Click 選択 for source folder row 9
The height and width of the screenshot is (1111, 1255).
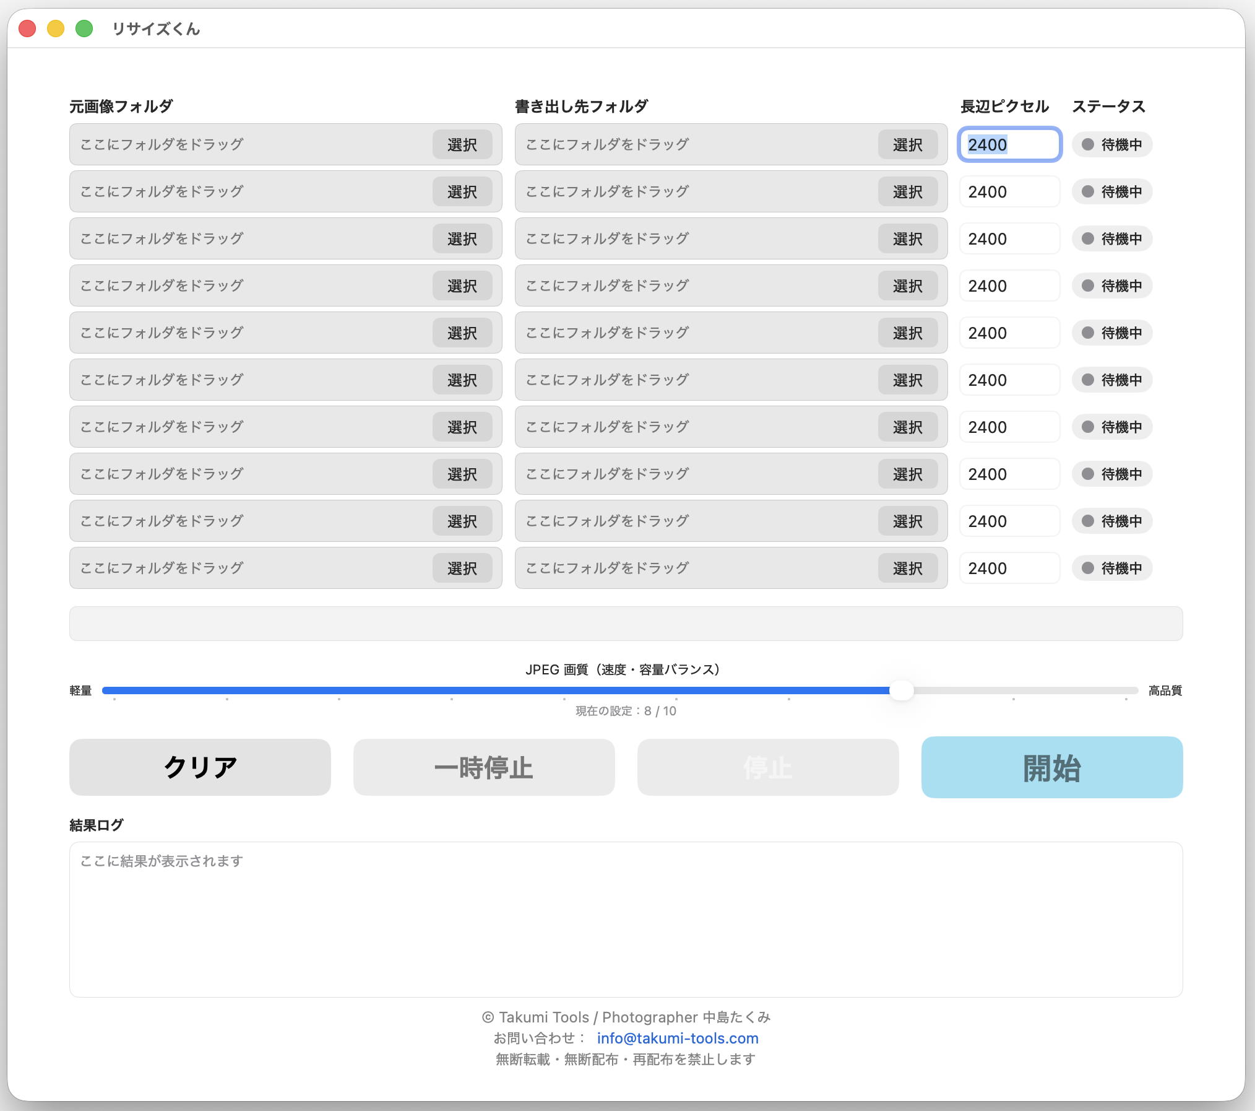462,521
